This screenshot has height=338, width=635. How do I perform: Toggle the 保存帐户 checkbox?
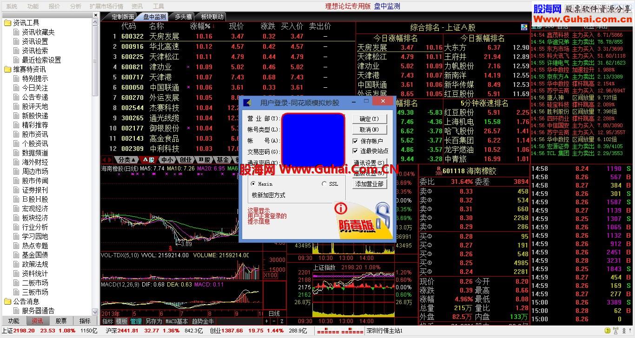point(356,141)
